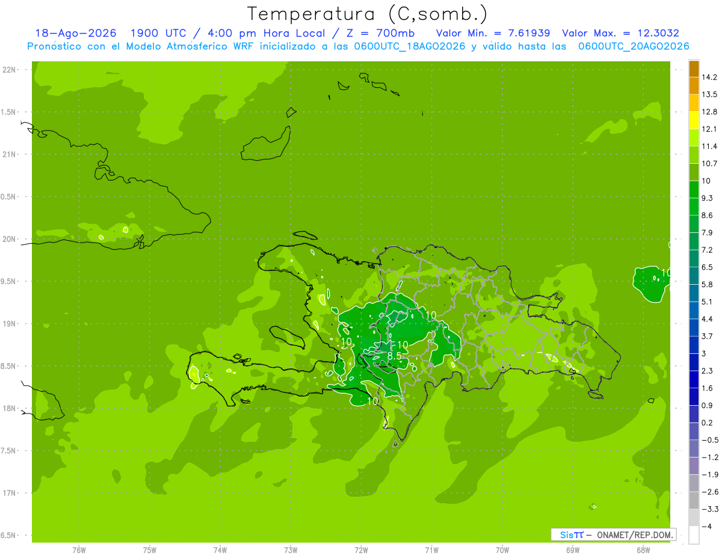
Task: Select the date text '18-Ago-2026'
Action: click(x=76, y=33)
